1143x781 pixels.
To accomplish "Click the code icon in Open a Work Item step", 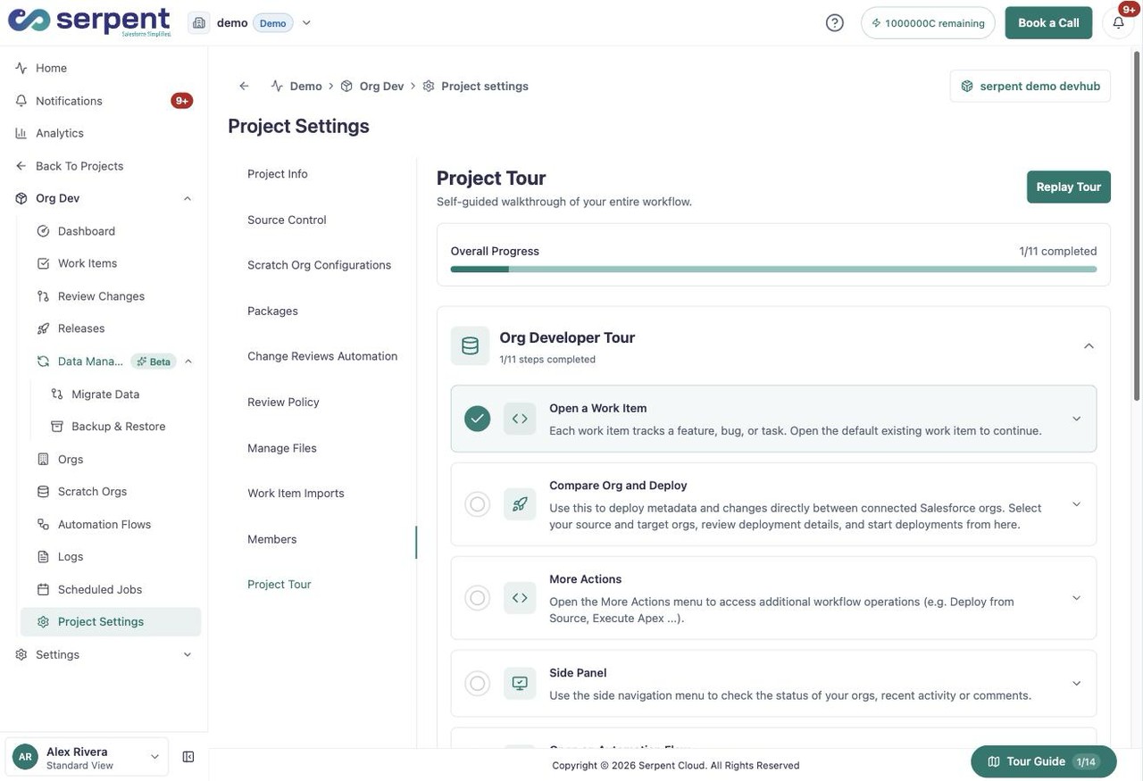I will 520,419.
